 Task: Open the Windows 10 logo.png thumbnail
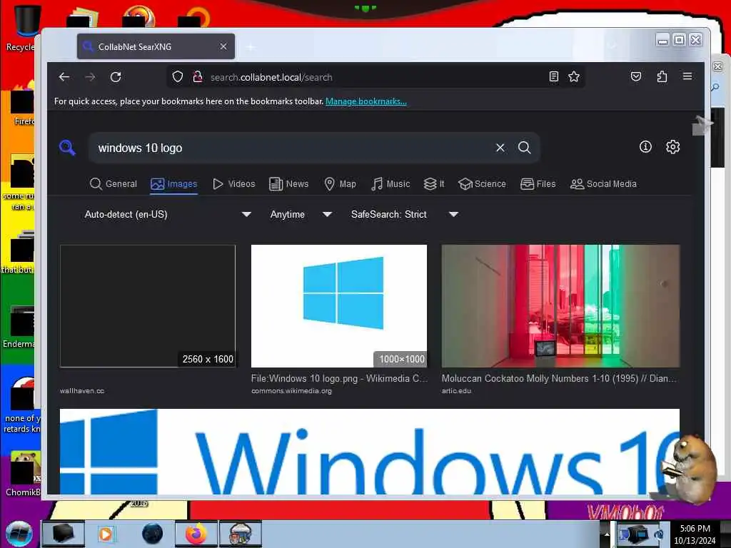339,306
